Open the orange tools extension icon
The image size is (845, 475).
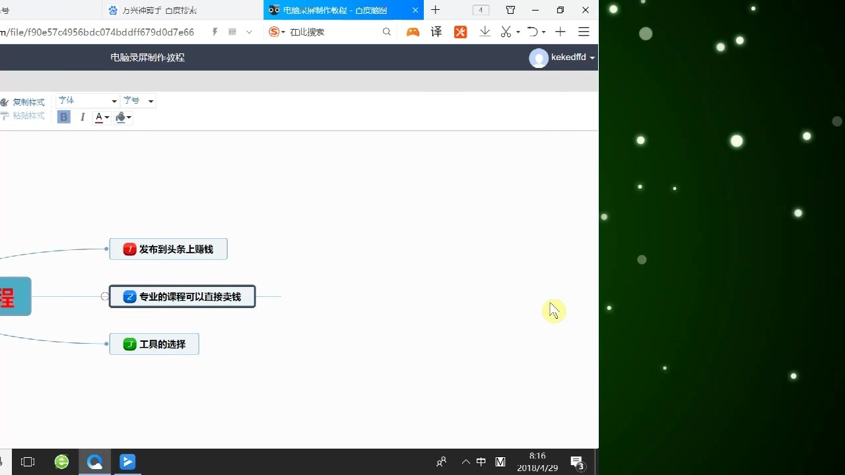460,32
